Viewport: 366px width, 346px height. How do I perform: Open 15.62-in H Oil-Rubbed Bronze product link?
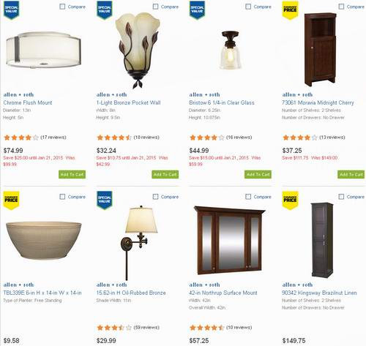pos(131,293)
